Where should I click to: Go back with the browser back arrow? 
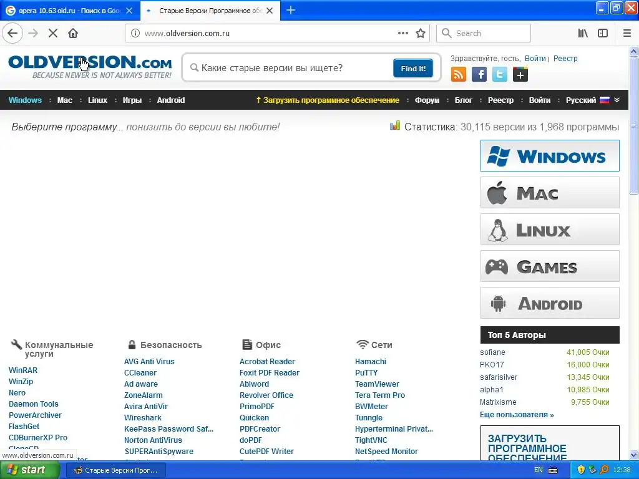[12, 34]
